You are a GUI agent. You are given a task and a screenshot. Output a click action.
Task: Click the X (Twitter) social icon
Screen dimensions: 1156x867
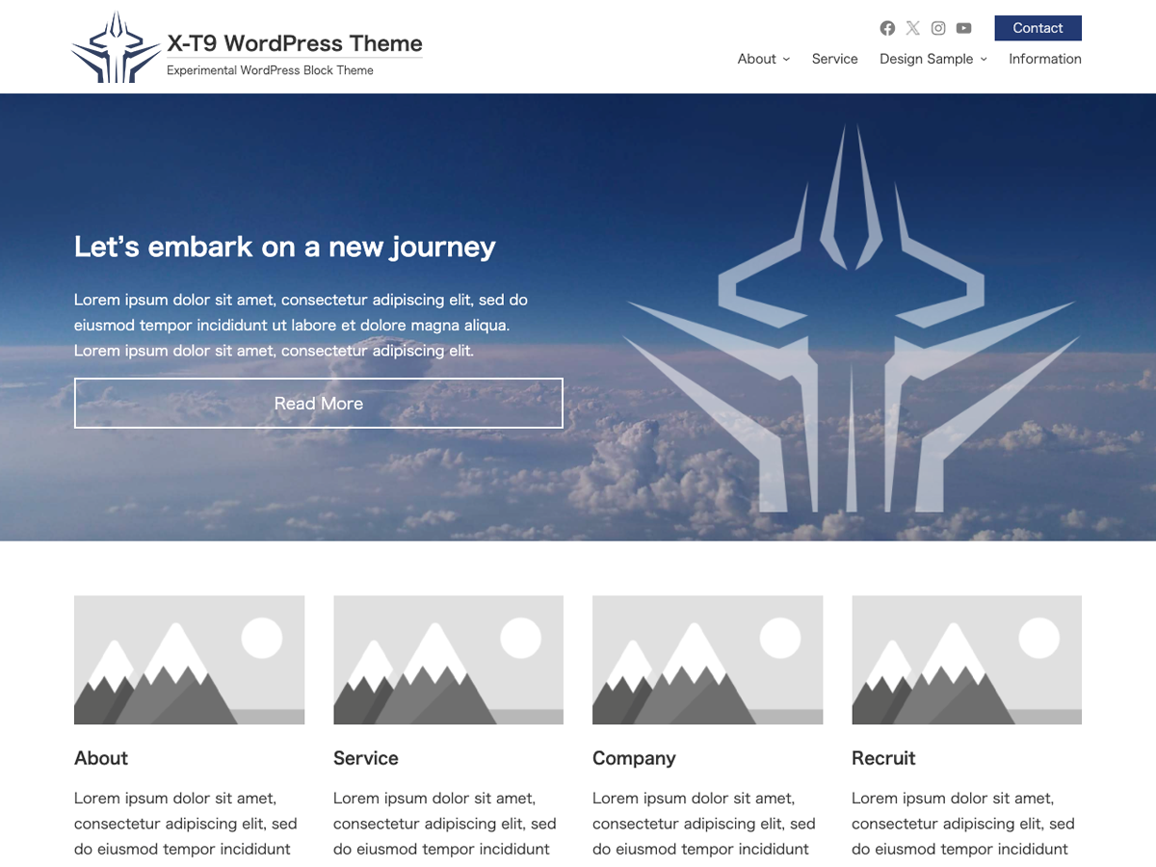(x=913, y=28)
